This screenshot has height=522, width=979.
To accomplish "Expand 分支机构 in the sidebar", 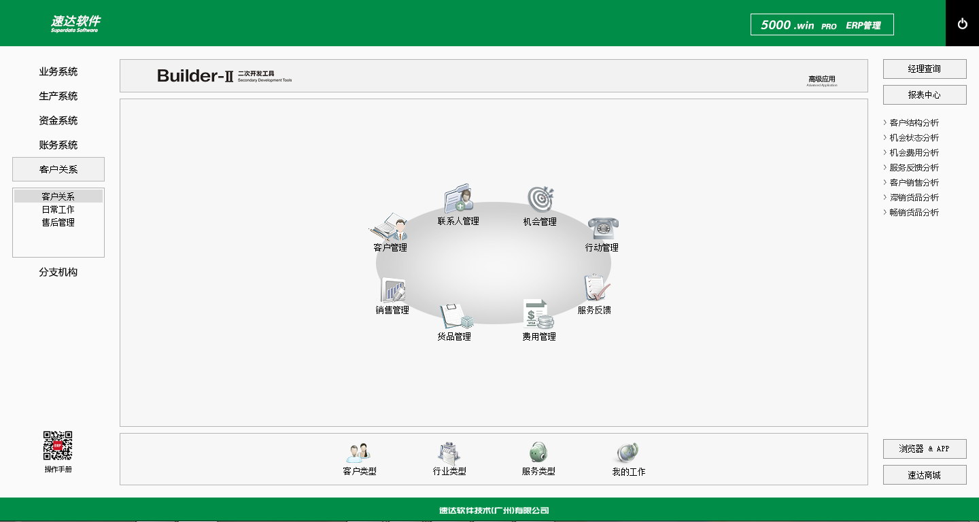I will click(x=58, y=272).
